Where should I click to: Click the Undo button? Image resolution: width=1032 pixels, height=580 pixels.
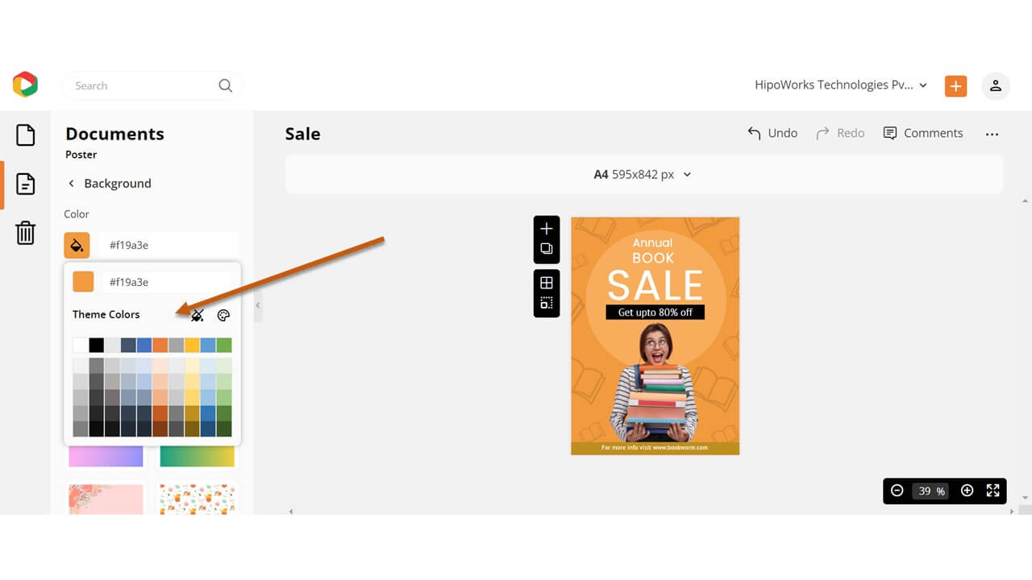(x=772, y=133)
